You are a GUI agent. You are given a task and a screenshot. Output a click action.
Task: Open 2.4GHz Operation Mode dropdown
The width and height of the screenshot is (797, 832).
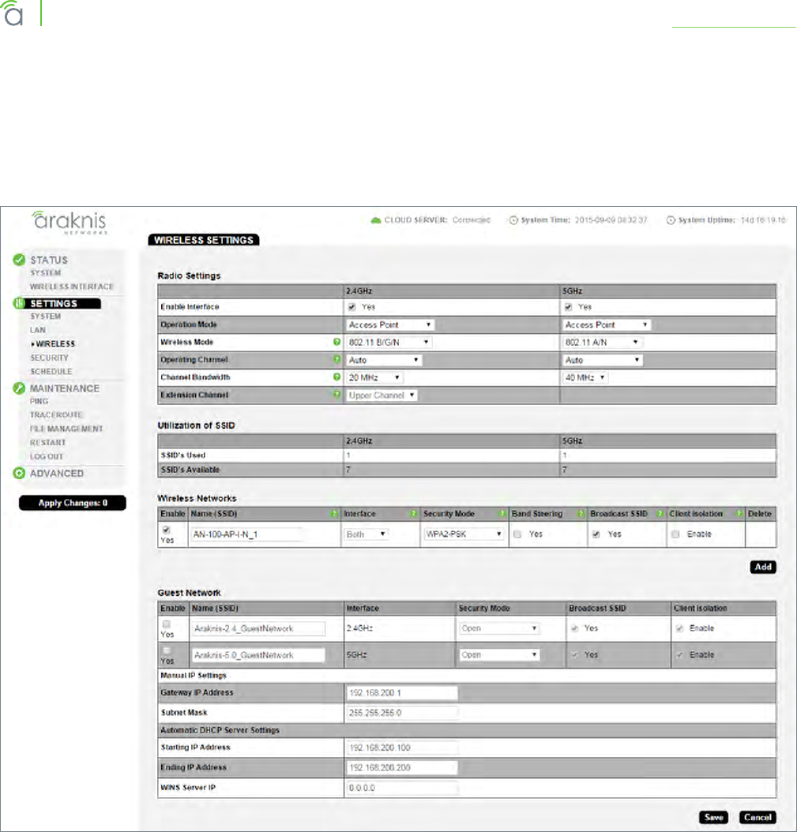(x=390, y=324)
